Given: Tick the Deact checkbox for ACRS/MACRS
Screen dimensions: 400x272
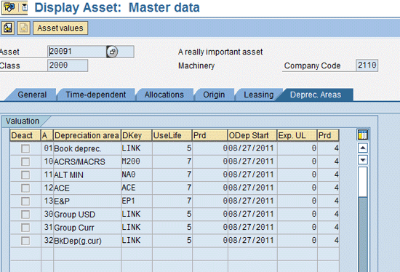Looking at the screenshot, I should click(x=25, y=161).
